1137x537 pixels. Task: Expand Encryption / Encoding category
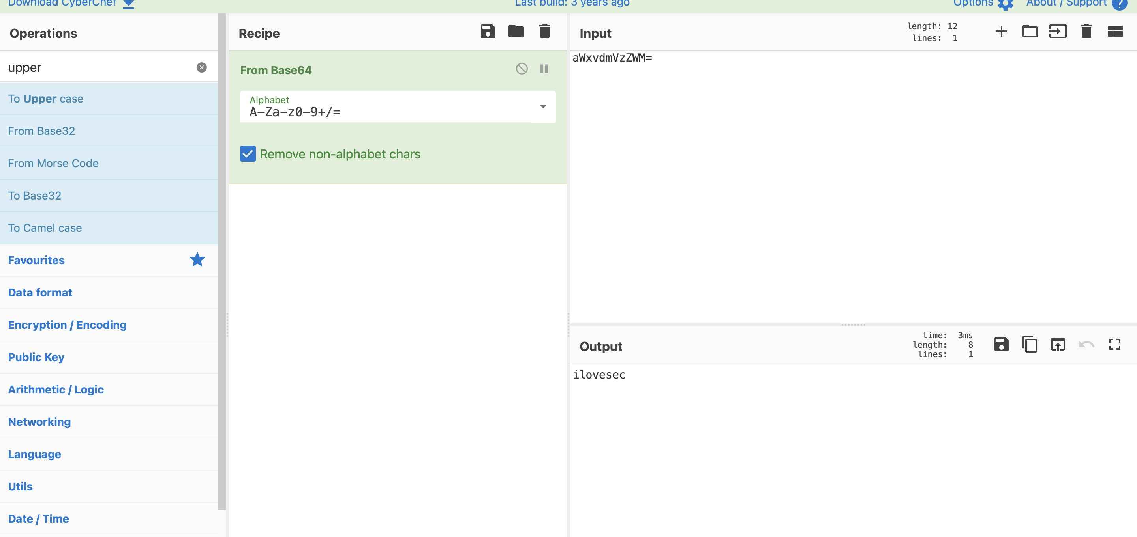(67, 325)
